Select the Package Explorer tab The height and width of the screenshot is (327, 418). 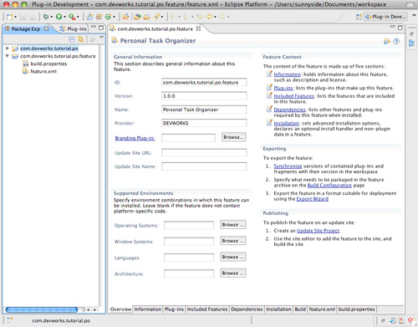click(26, 28)
